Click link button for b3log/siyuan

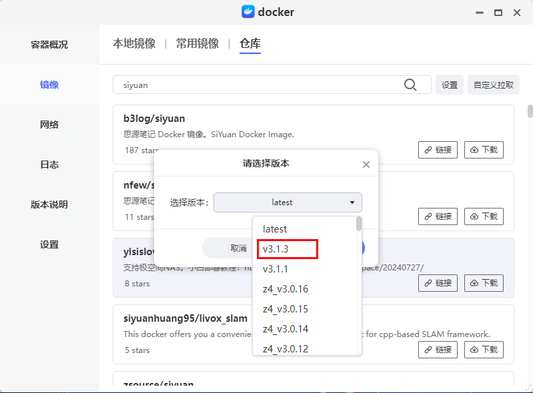[x=438, y=150]
